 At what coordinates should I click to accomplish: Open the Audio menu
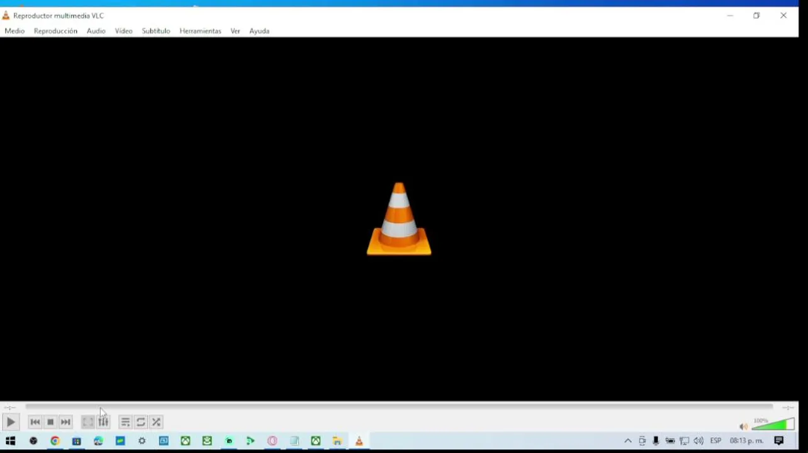pyautogui.click(x=96, y=31)
